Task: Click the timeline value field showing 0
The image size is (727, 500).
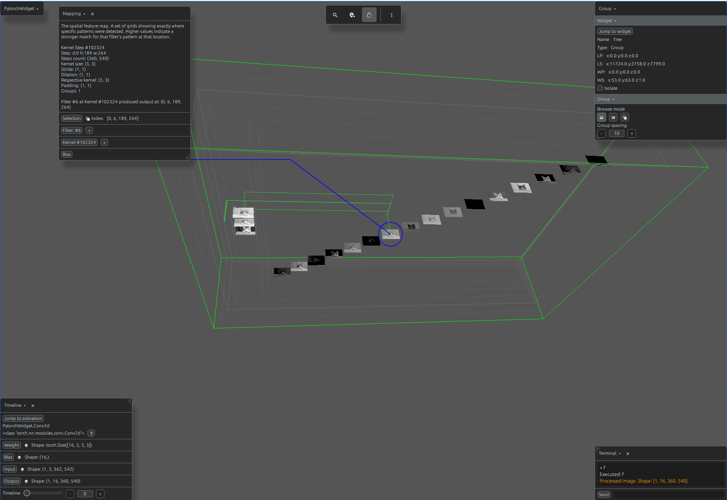Action: [x=85, y=494]
